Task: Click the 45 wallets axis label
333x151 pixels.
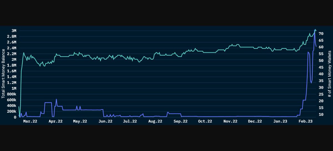Action: (x=321, y=67)
